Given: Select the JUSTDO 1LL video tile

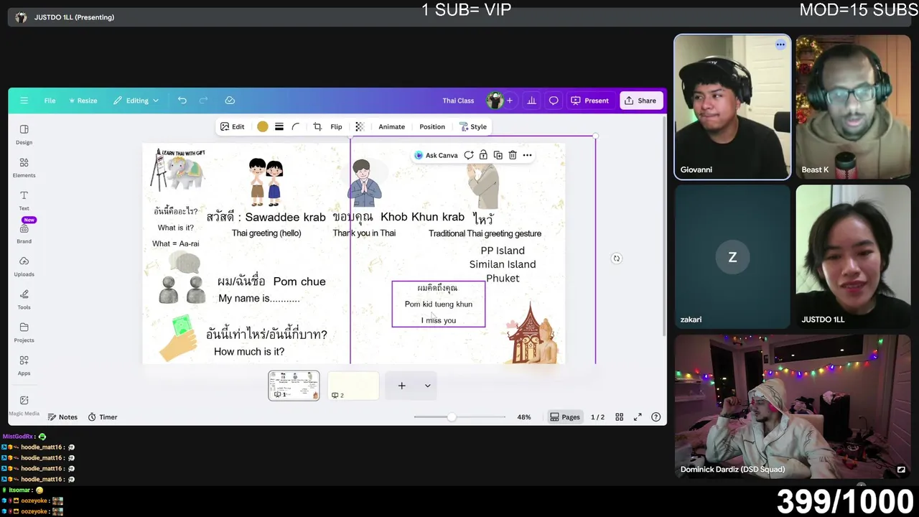Looking at the screenshot, I should (853, 257).
